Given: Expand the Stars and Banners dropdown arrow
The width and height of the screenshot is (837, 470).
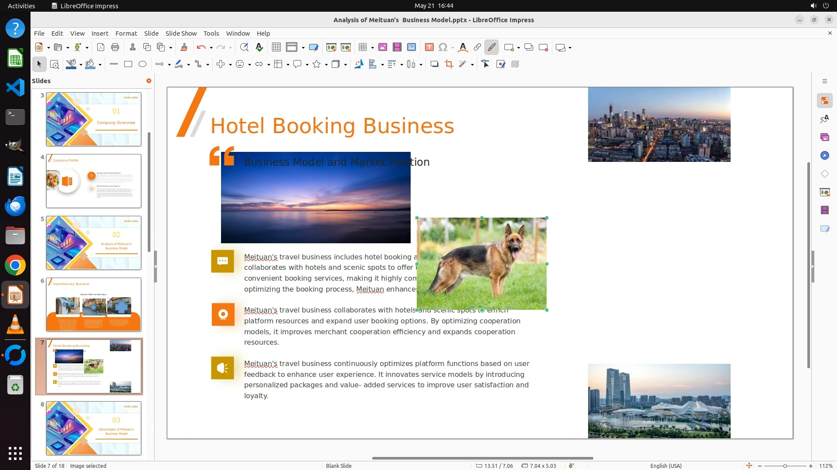Looking at the screenshot, I should (x=326, y=65).
